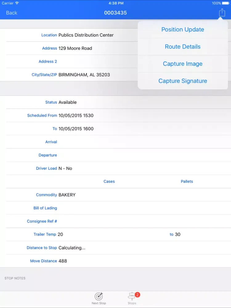Screen dimensions: 231x308
Task: Tap the 'City/State/ZIP' field label
Action: tap(44, 75)
